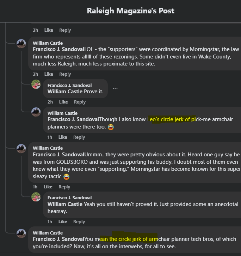Click Francisco J. Sandoval's avatar next to "Prove it."
Screen dimensions: 241x256
tap(36, 84)
